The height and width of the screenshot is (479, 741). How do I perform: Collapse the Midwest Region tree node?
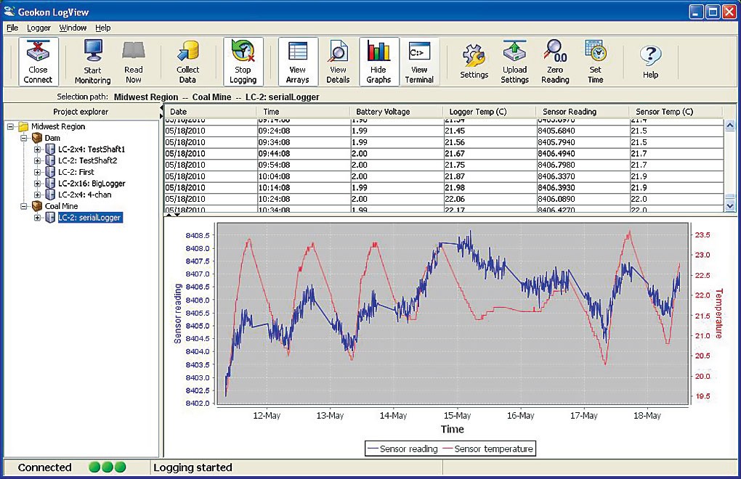(12, 127)
